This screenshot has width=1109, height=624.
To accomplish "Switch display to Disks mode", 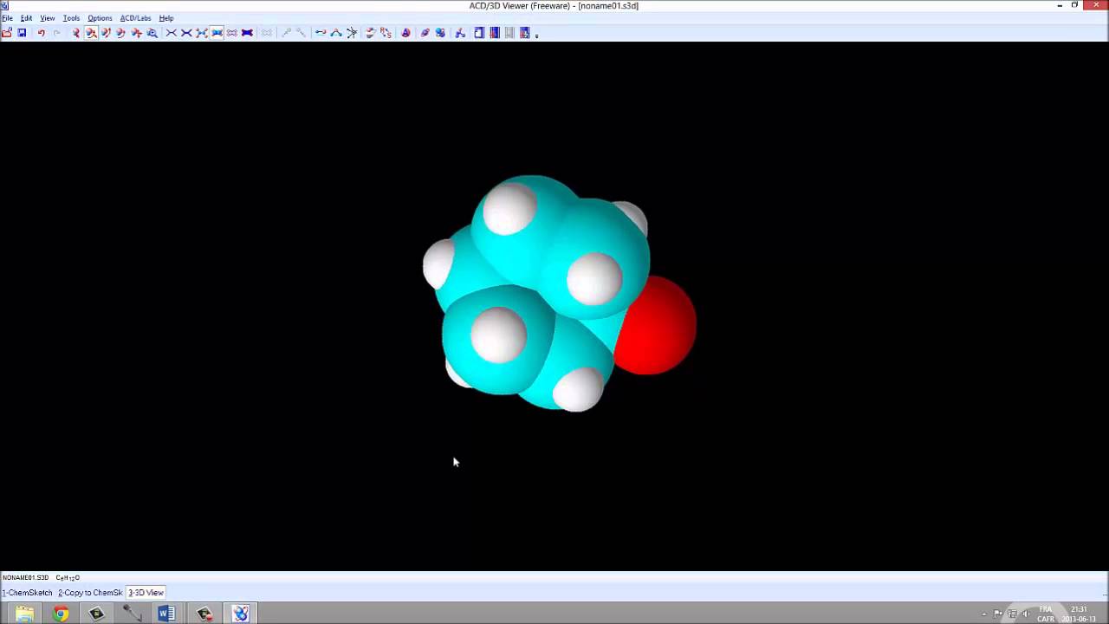I will (x=247, y=33).
